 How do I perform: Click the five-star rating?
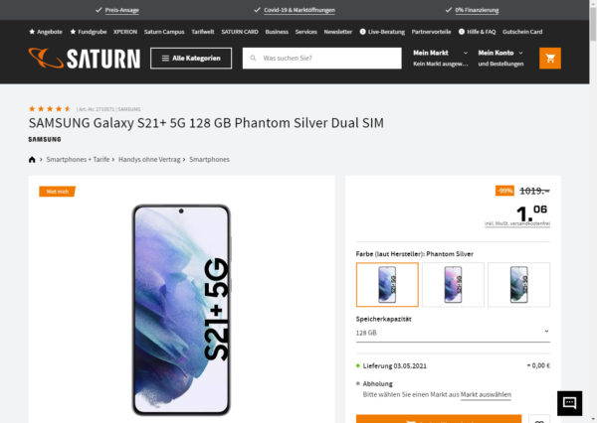[49, 108]
